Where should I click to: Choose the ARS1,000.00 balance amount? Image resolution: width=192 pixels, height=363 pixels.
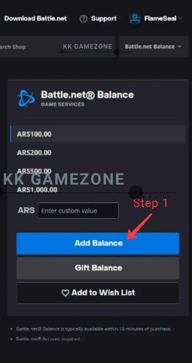(98, 190)
